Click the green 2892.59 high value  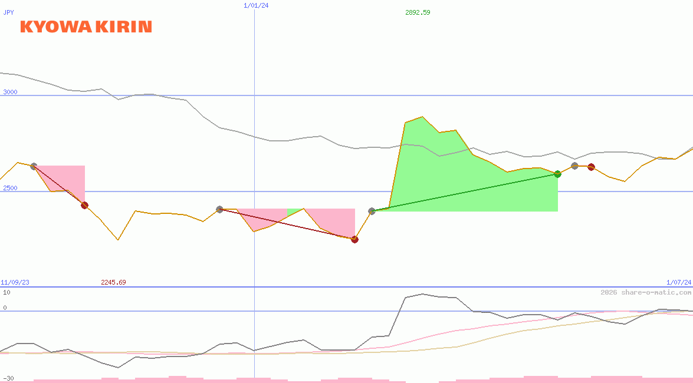click(418, 12)
